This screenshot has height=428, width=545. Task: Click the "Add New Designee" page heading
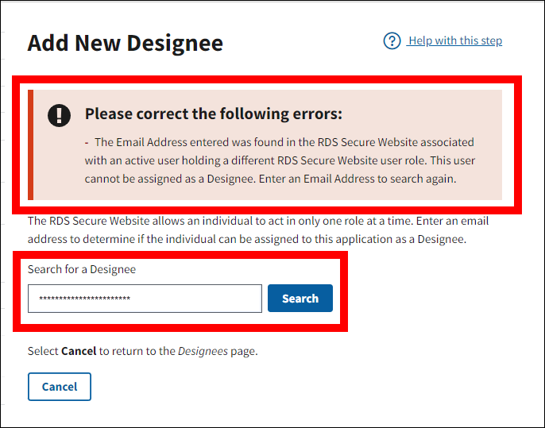coord(126,43)
